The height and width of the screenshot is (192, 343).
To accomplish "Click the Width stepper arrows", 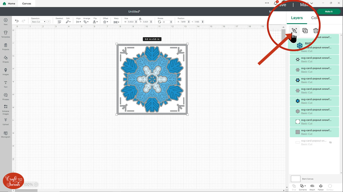I will pyautogui.click(x=136, y=22).
